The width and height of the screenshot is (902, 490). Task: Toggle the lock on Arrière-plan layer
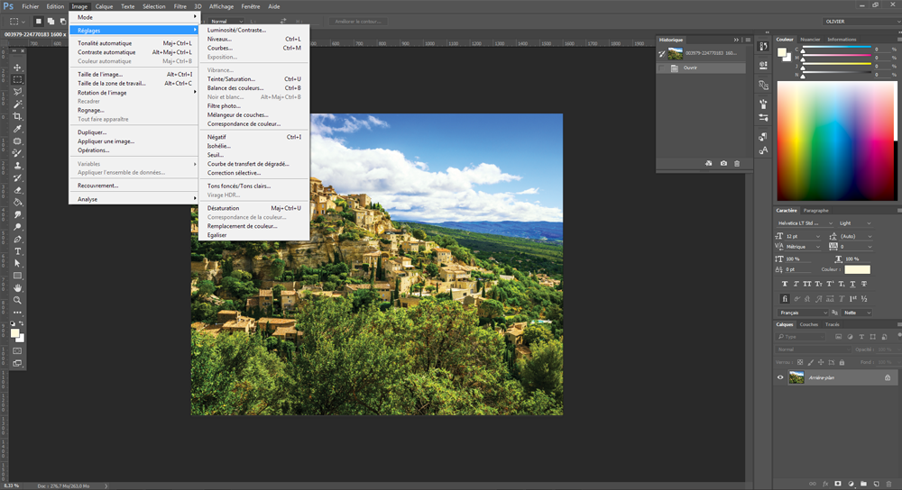(x=888, y=377)
